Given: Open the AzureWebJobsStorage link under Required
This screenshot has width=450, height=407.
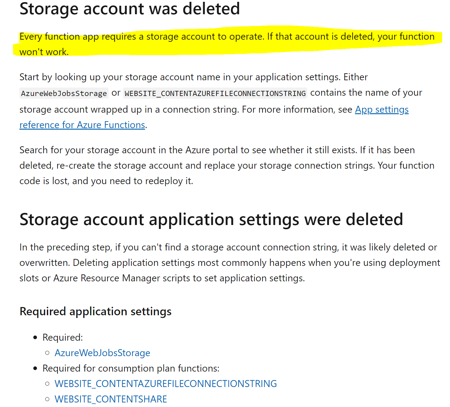Looking at the screenshot, I should (102, 353).
